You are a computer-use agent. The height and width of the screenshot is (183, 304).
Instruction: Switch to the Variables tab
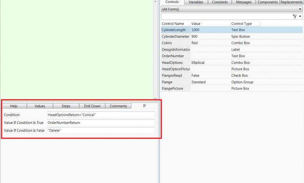(196, 2)
